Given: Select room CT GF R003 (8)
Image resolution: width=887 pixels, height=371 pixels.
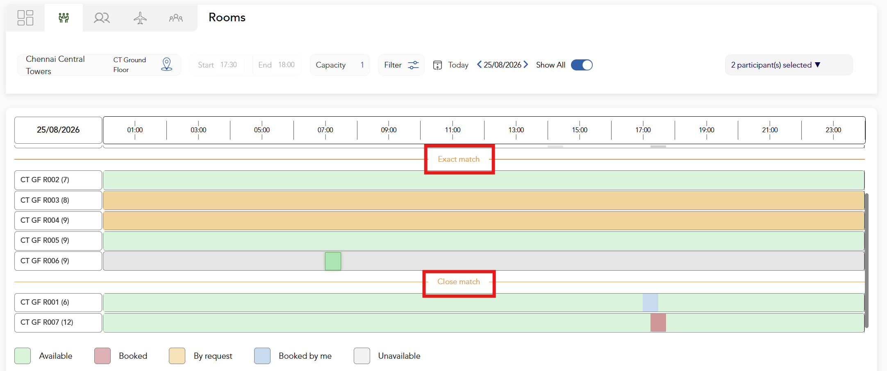Looking at the screenshot, I should point(58,200).
